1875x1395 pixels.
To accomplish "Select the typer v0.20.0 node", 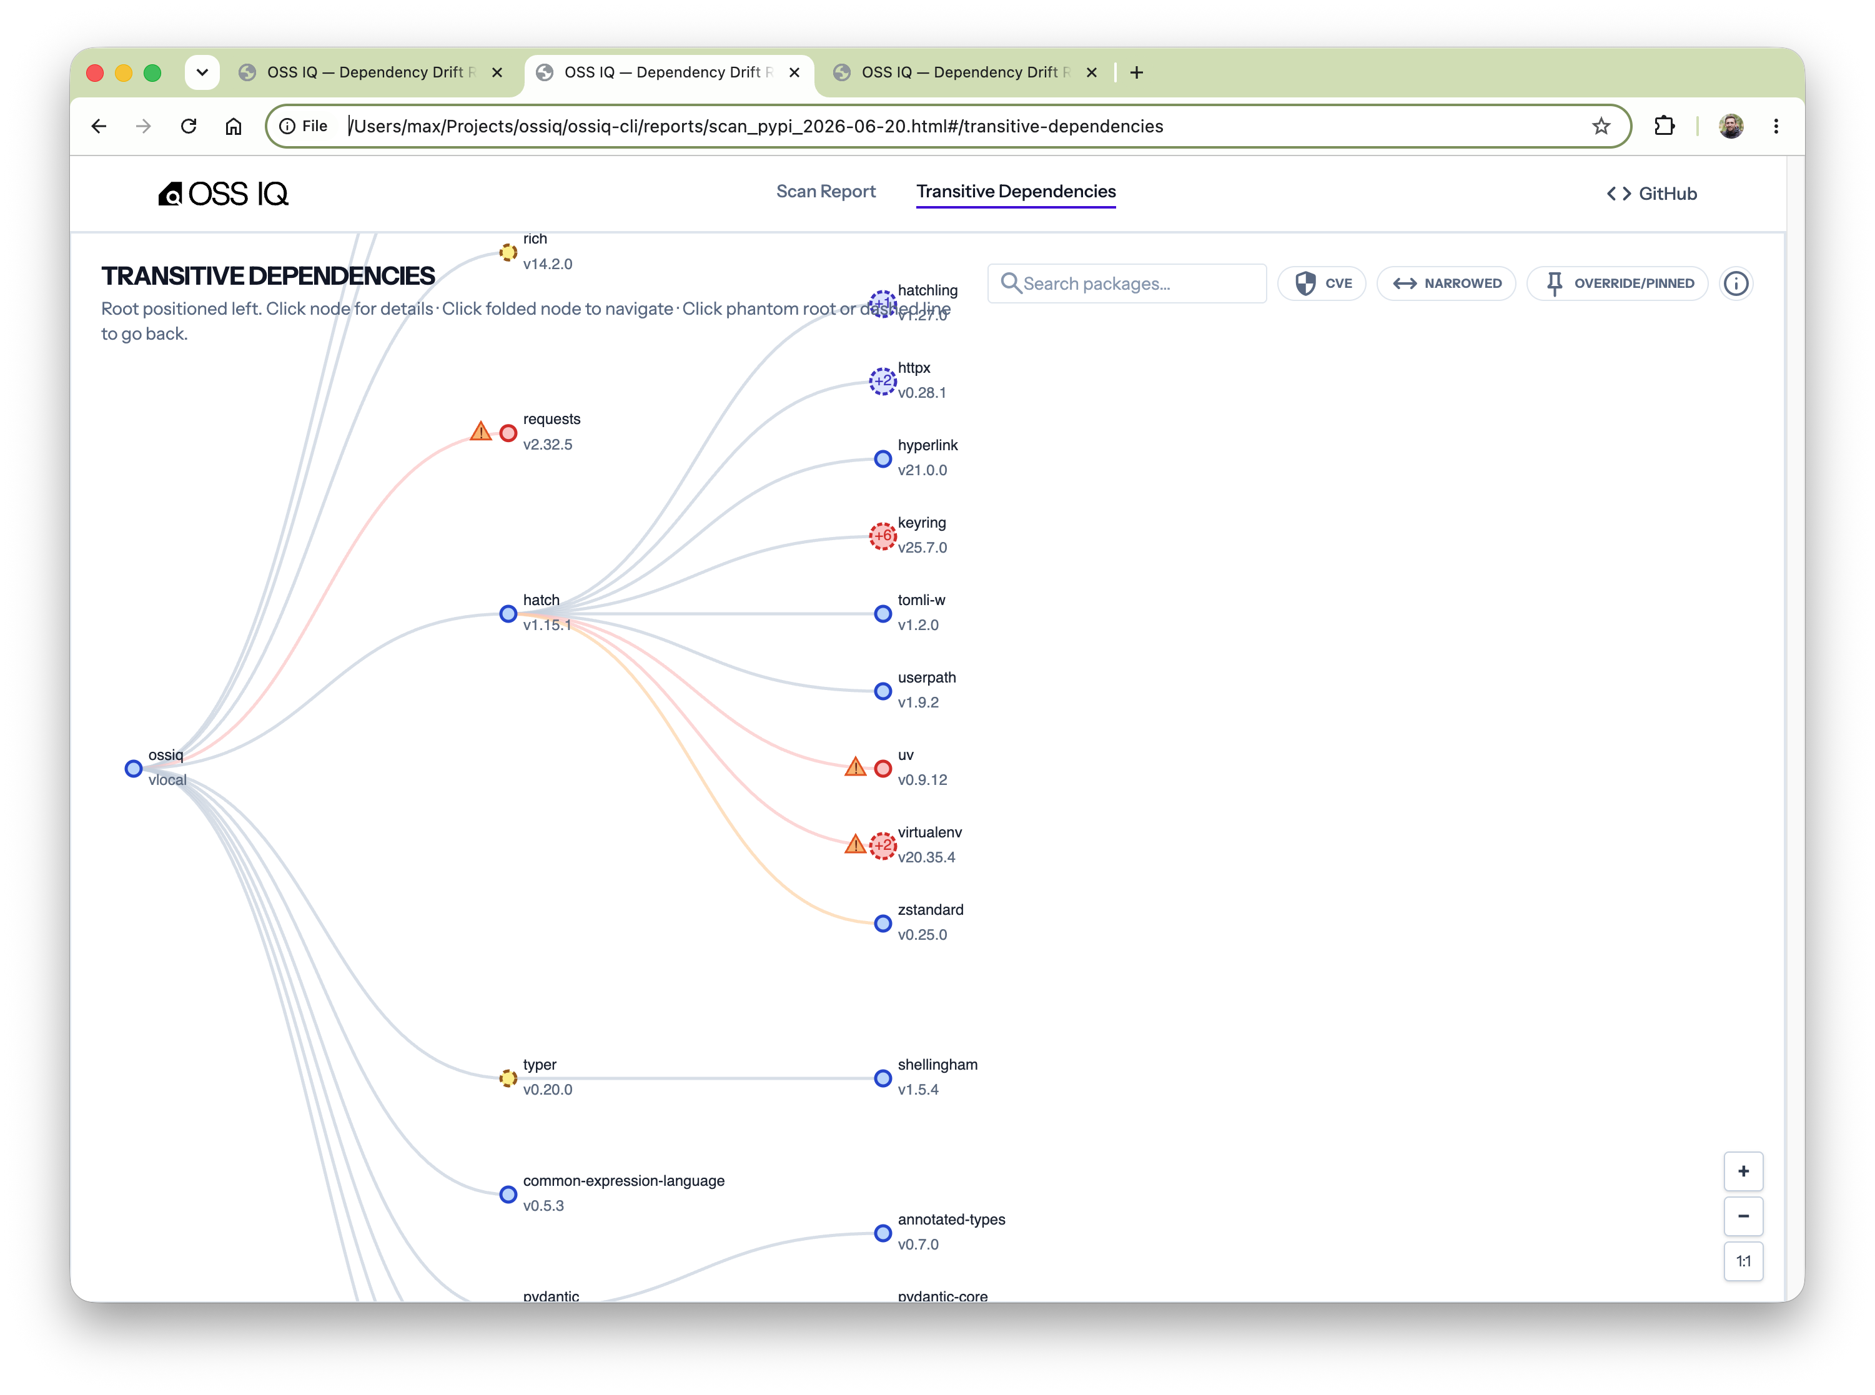I will [508, 1078].
